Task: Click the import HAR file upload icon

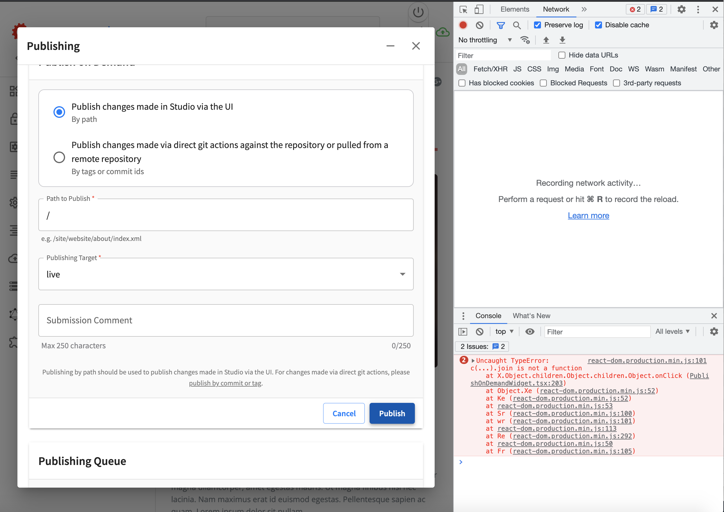Action: click(546, 40)
